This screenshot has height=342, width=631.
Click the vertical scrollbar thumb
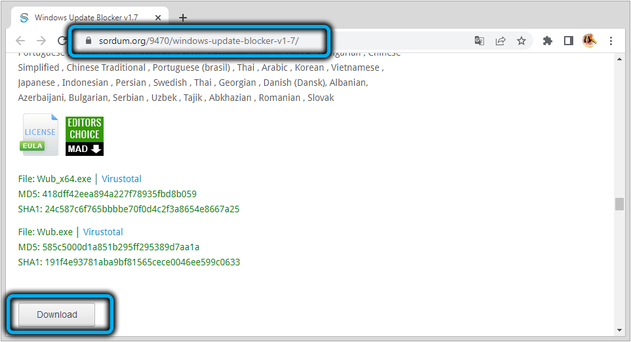(x=619, y=204)
